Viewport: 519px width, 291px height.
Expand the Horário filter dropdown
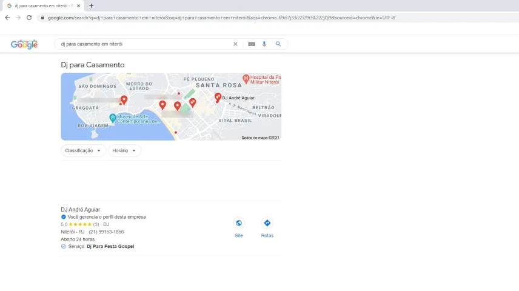[124, 150]
